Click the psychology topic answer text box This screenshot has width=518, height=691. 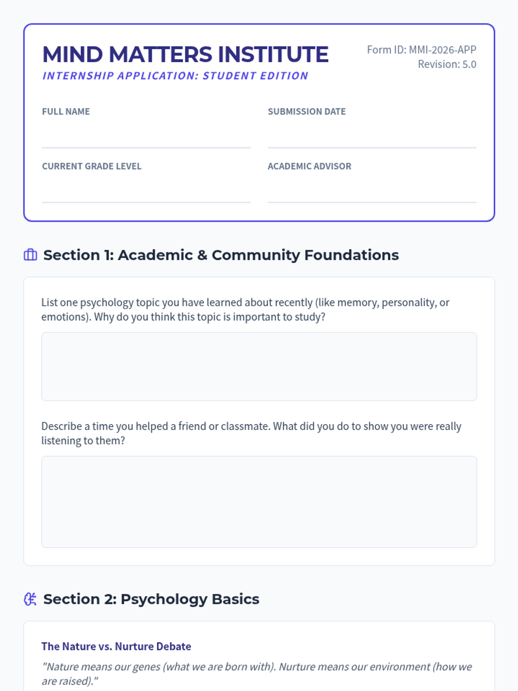pyautogui.click(x=259, y=366)
